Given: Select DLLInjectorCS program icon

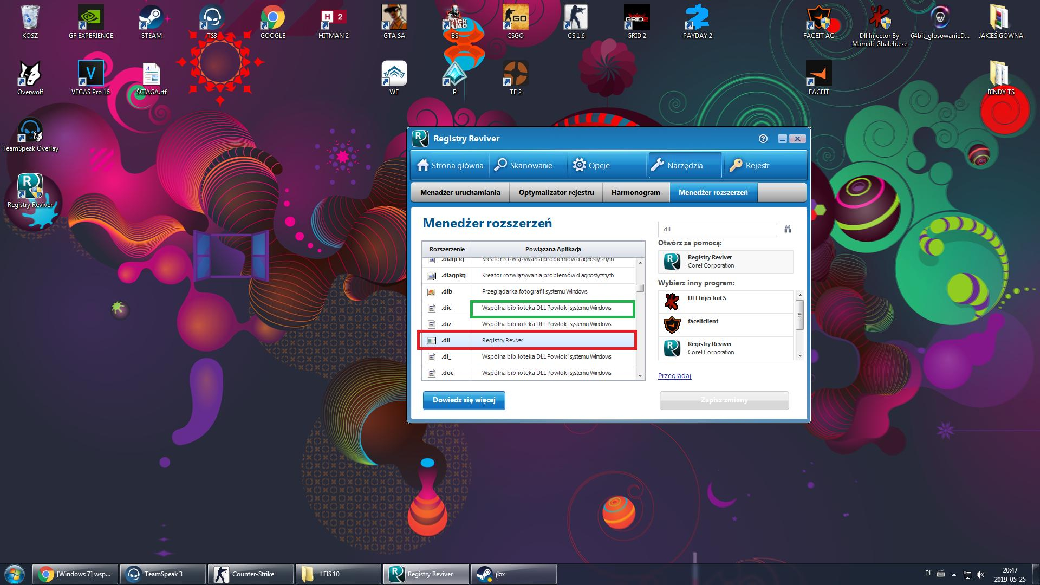Looking at the screenshot, I should (x=672, y=301).
